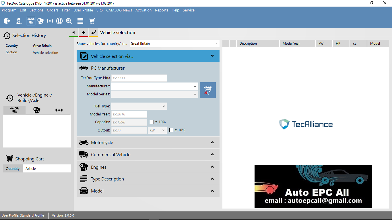Click the list lines toolbar icon

(80, 21)
